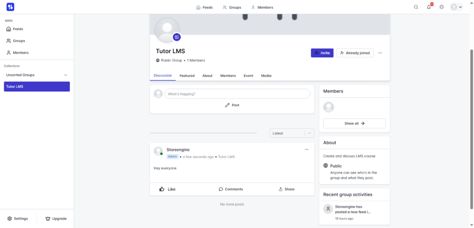
Task: Open group options three-dot menu
Action: [x=380, y=53]
